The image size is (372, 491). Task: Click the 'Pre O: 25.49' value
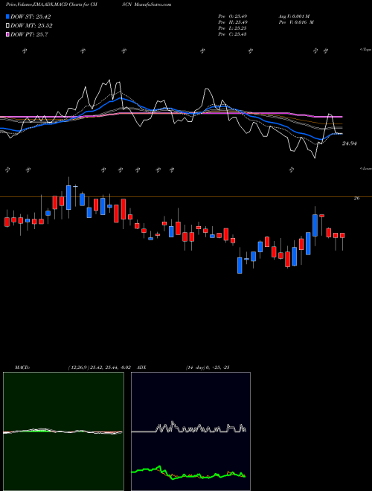pyautogui.click(x=232, y=16)
